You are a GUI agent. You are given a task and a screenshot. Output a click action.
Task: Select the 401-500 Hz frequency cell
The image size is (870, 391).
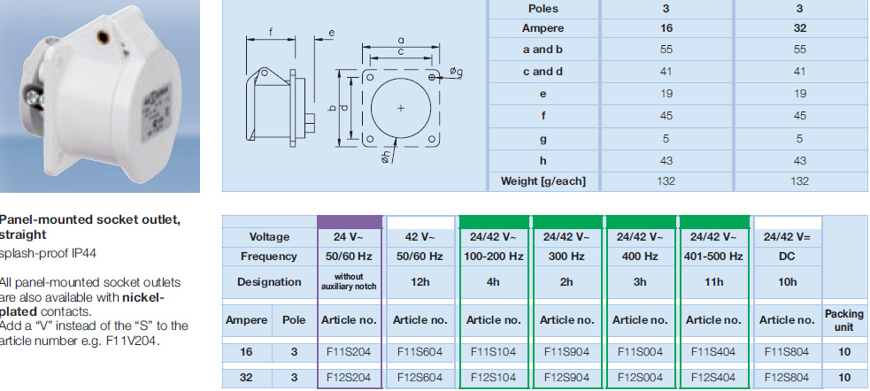713,257
